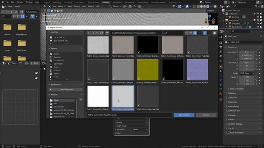Go to parent directory in File View
Image resolution: width=264 pixels, height=148 pixels.
tap(97, 33)
